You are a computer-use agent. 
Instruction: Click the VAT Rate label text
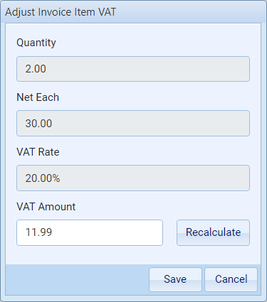(38, 152)
